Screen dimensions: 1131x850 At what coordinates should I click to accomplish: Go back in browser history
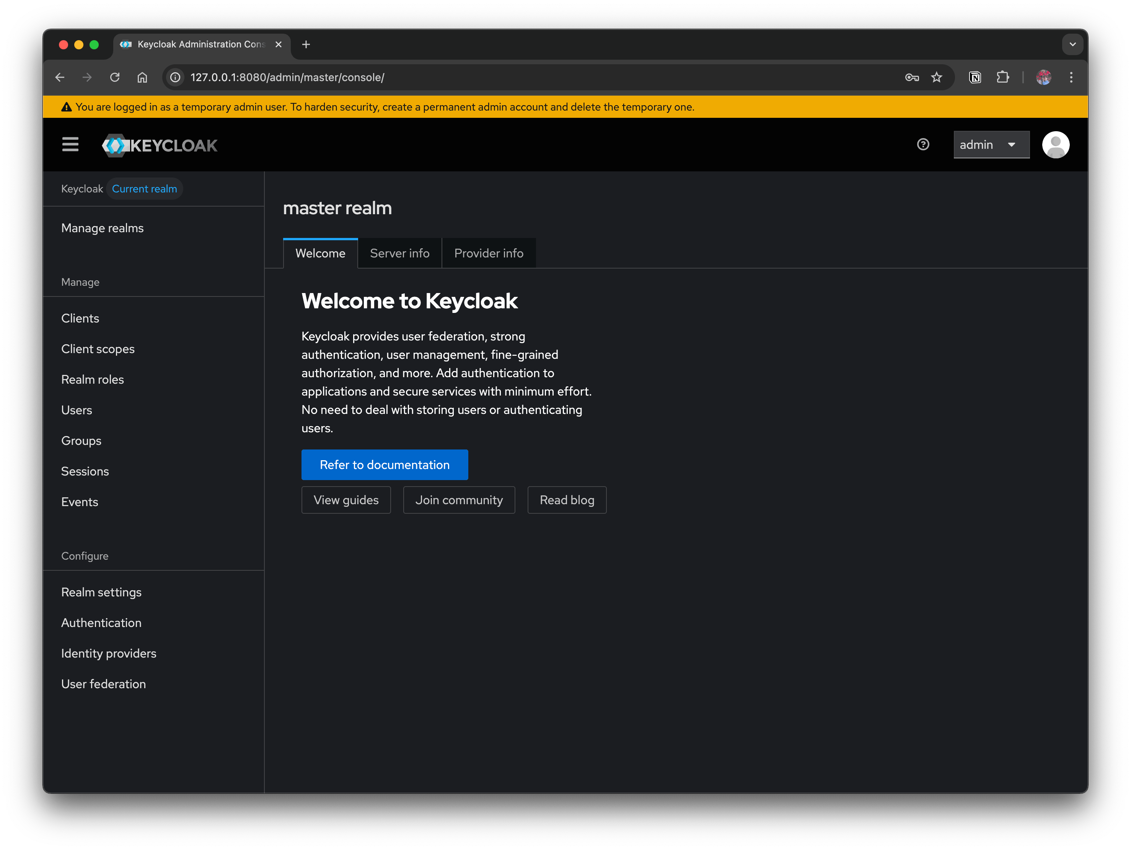60,77
